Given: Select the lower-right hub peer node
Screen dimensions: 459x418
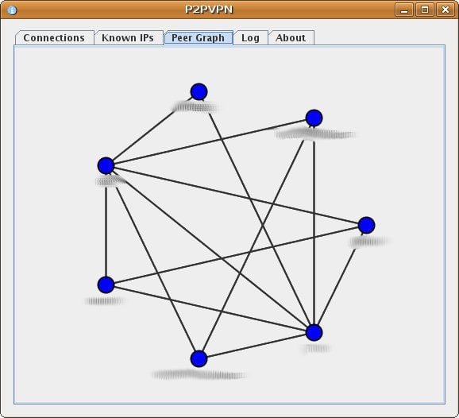Looking at the screenshot, I should pos(314,332).
